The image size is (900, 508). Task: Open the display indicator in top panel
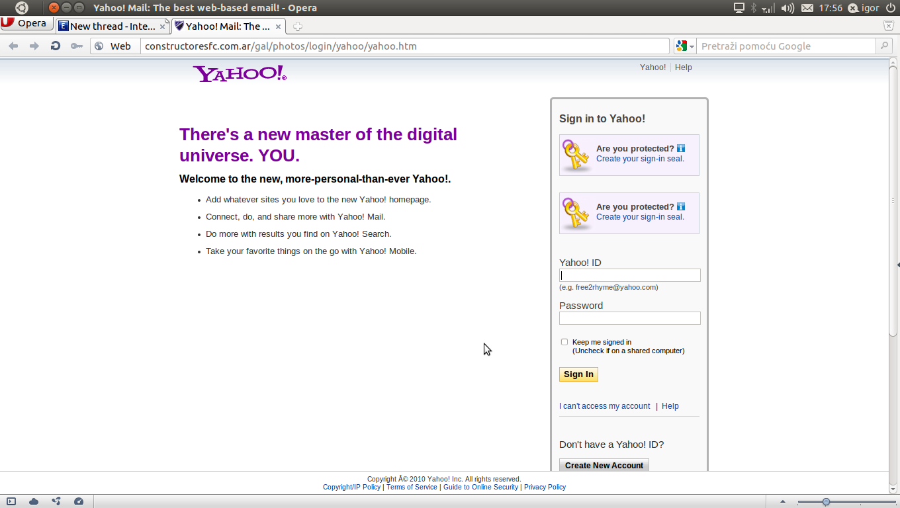[x=739, y=8]
